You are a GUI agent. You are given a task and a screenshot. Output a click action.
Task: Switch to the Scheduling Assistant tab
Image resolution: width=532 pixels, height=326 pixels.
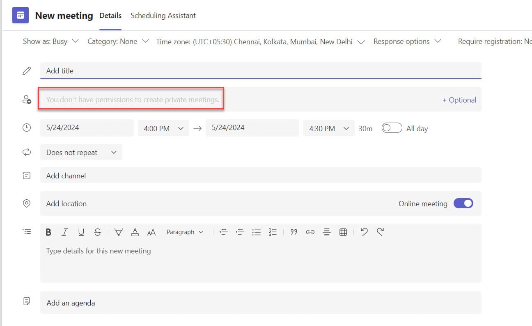click(x=163, y=16)
